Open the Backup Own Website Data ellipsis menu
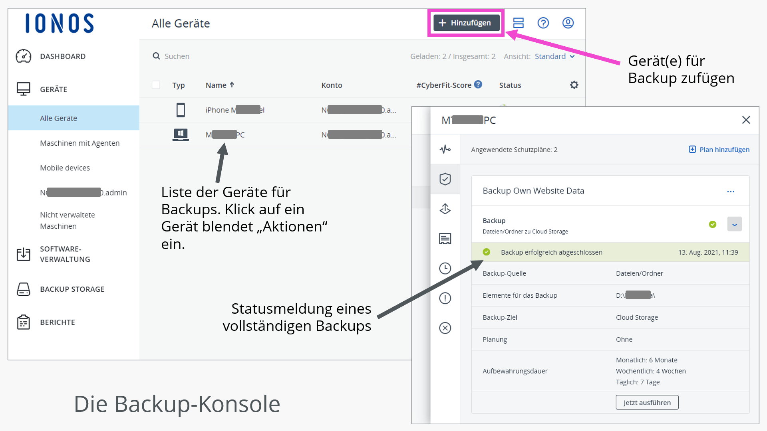Image resolution: width=767 pixels, height=431 pixels. click(731, 192)
